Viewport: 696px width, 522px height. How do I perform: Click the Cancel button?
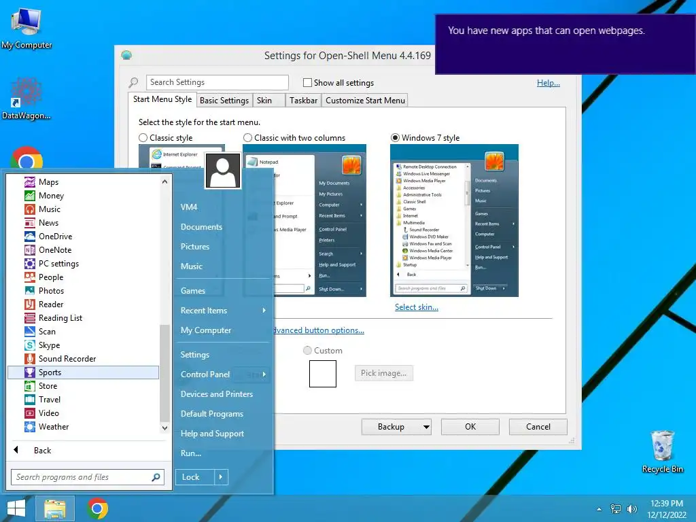[538, 427]
